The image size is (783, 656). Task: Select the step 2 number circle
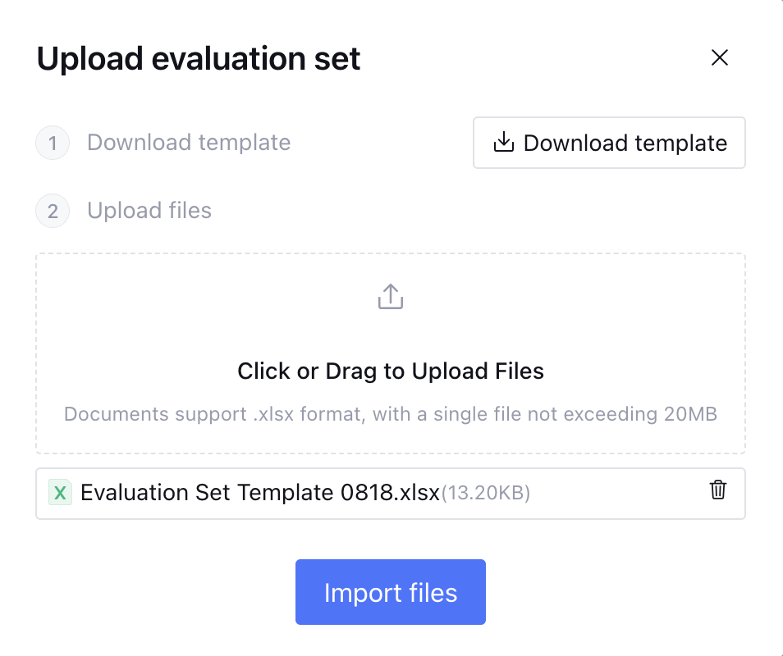[53, 212]
